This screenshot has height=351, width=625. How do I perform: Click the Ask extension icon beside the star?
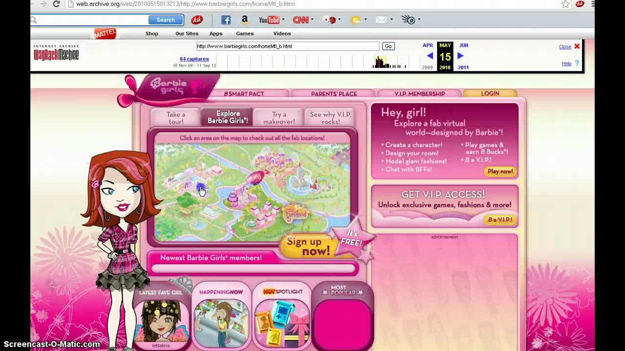[x=580, y=4]
